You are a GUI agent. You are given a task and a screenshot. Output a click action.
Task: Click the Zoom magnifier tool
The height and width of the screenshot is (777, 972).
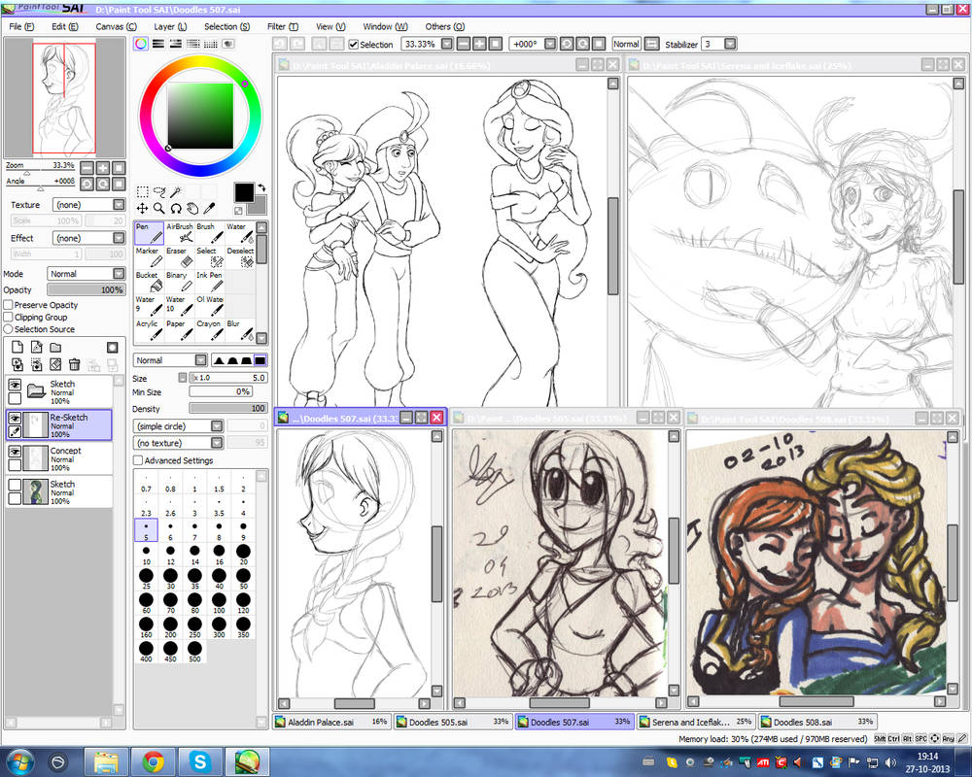click(x=158, y=208)
